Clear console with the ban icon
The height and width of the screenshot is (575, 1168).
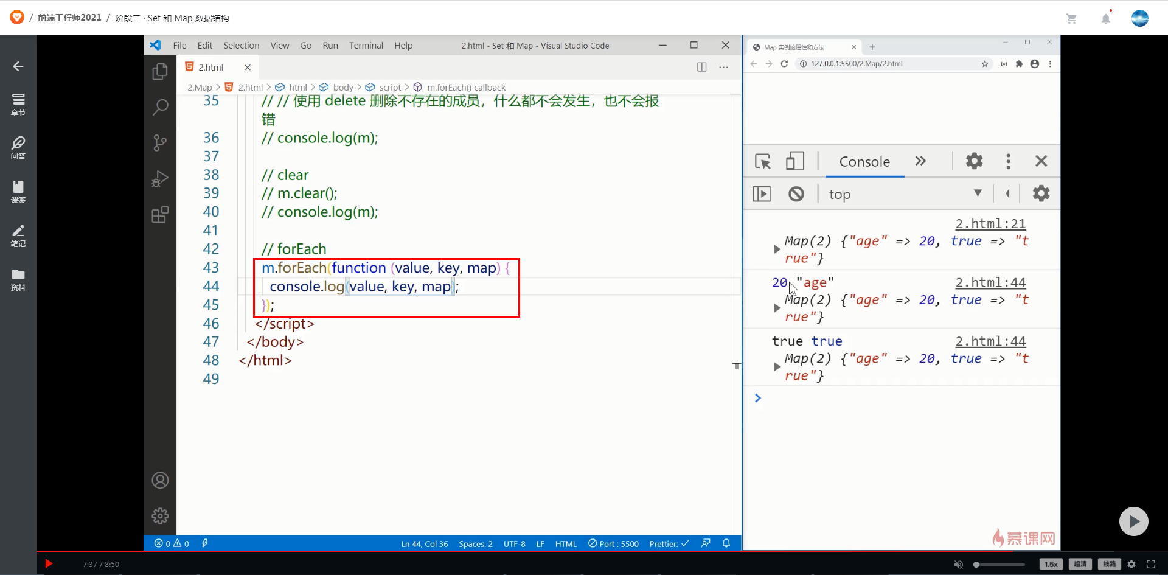click(x=796, y=194)
